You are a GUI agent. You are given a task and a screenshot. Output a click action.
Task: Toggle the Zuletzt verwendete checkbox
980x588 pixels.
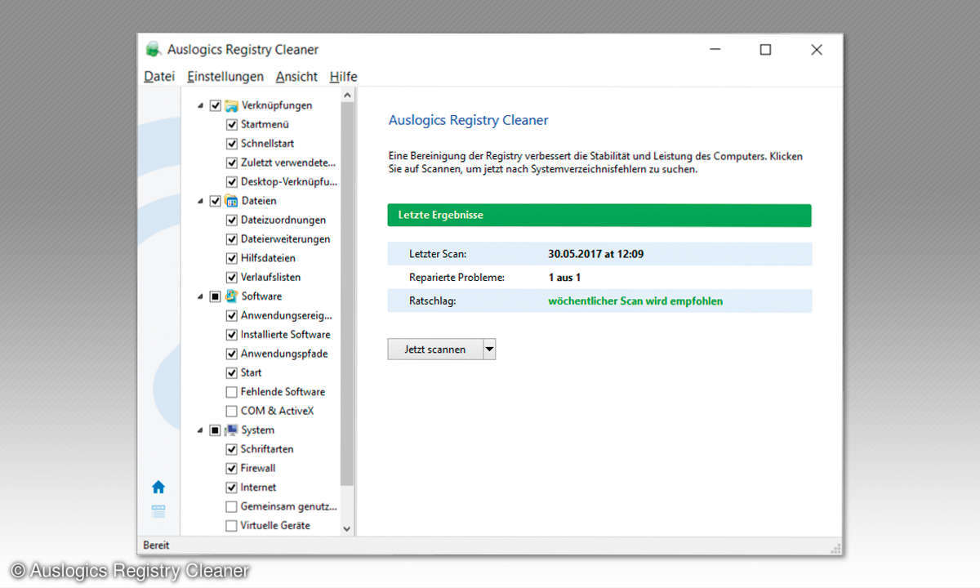pos(231,163)
